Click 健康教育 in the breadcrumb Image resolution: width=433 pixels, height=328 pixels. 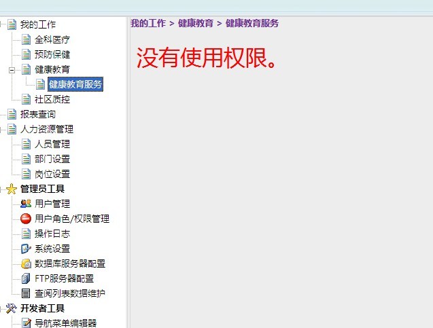(x=196, y=23)
